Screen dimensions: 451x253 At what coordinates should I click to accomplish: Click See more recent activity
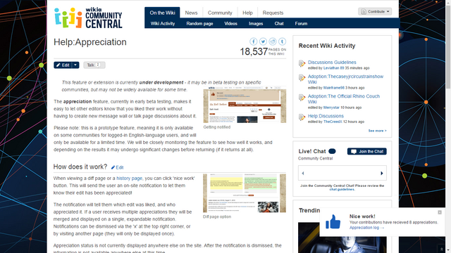[378, 131]
